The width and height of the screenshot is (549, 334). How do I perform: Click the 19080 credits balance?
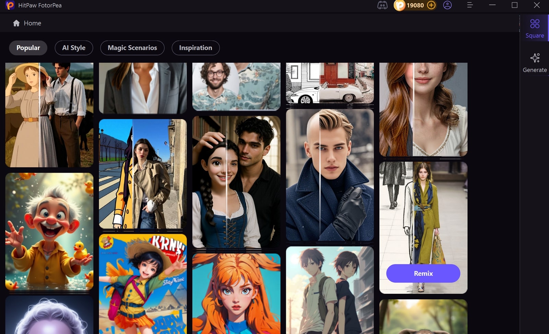[x=415, y=5]
